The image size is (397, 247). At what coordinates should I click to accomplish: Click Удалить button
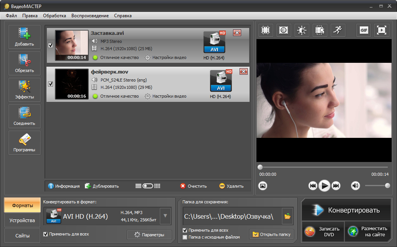coord(231,186)
